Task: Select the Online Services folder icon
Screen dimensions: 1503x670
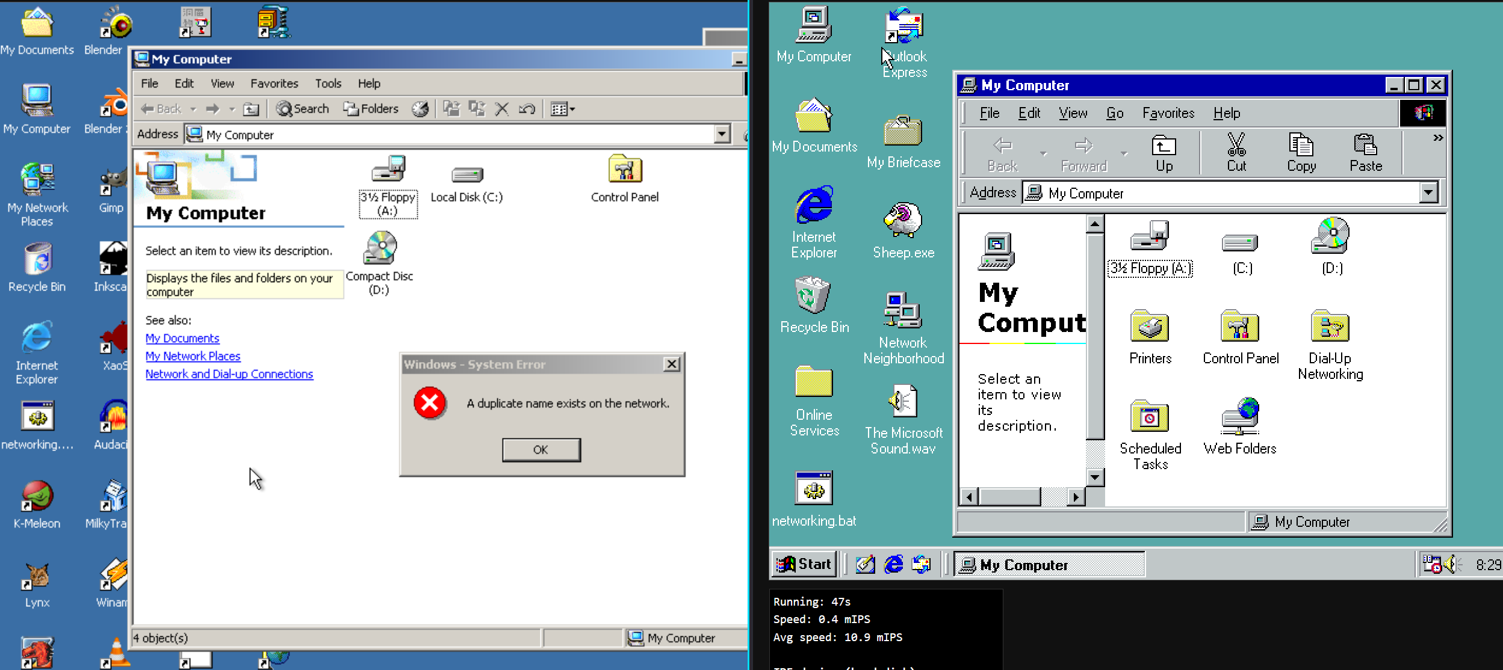Action: (814, 401)
